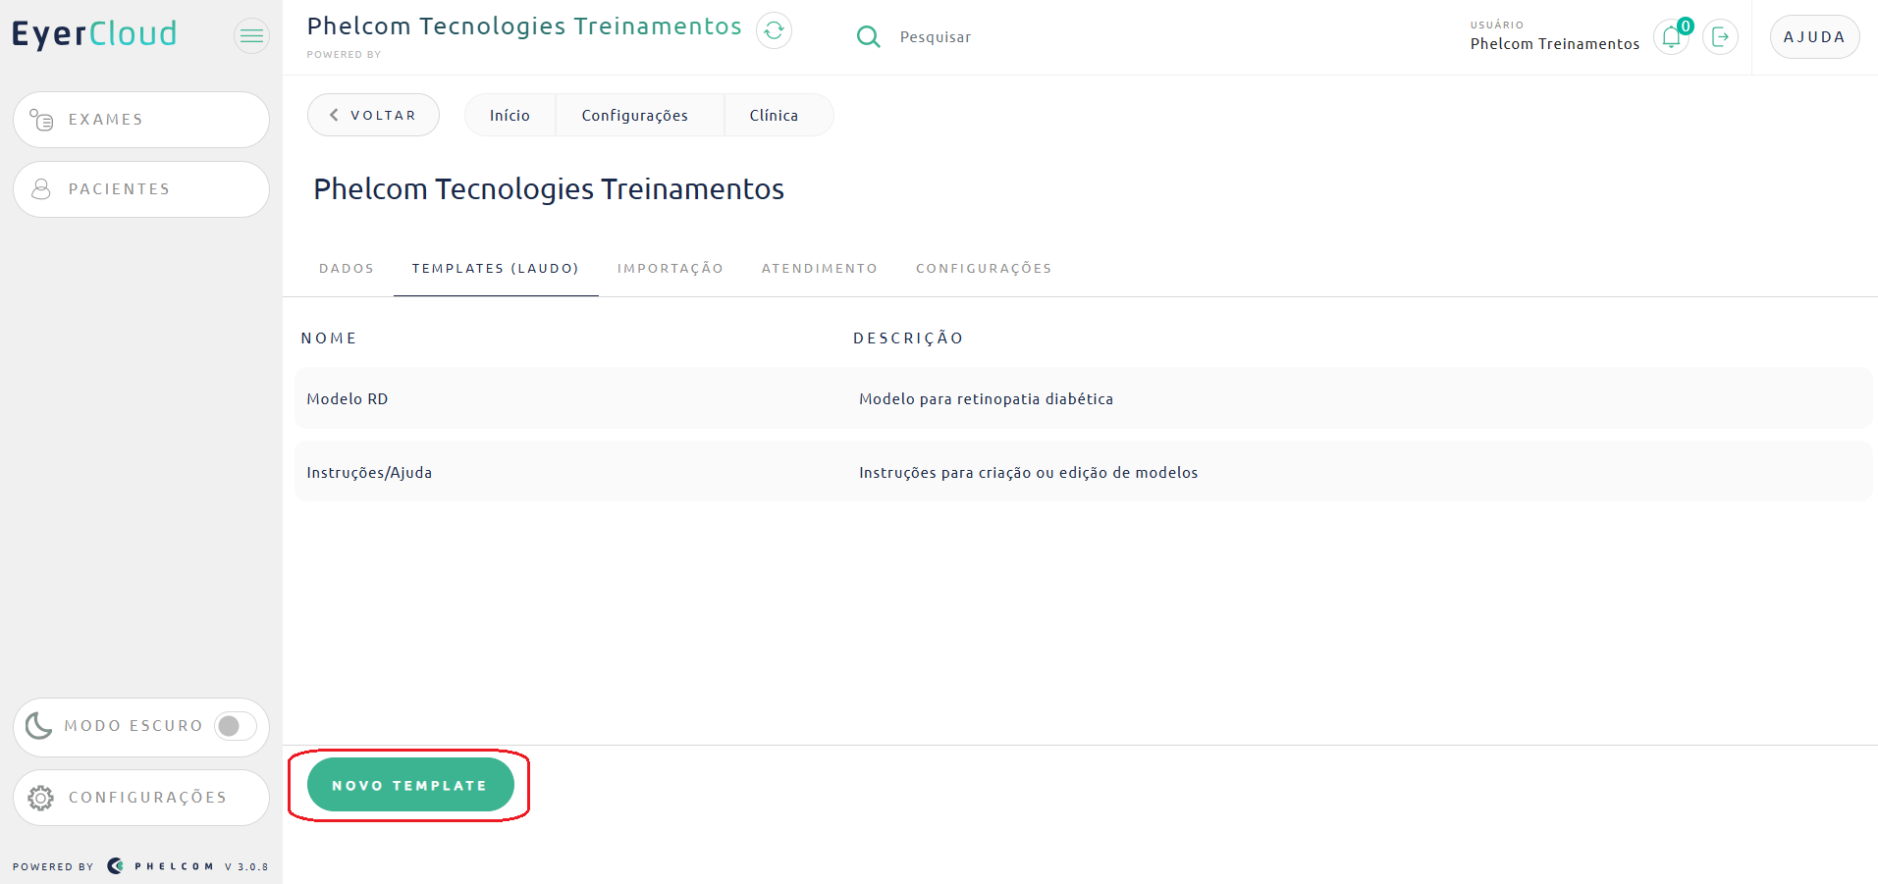Toggle the sidebar hamburger menu
This screenshot has height=884, width=1878.
click(252, 36)
